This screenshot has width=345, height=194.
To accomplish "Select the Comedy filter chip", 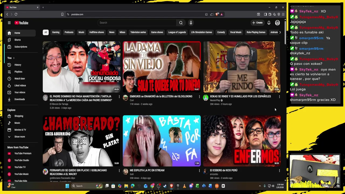I will 221,32.
